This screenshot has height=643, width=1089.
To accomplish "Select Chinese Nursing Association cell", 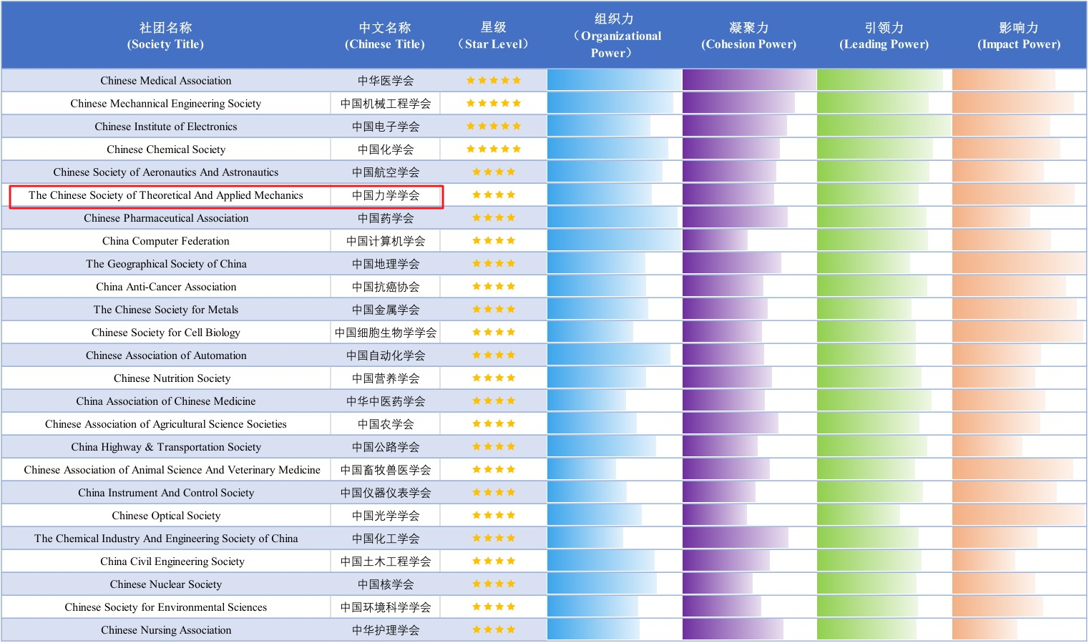I will click(x=166, y=630).
